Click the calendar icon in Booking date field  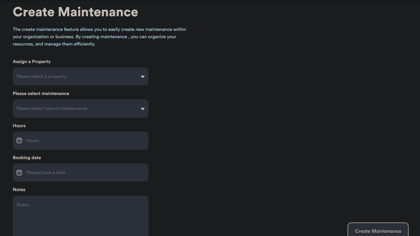pos(19,173)
